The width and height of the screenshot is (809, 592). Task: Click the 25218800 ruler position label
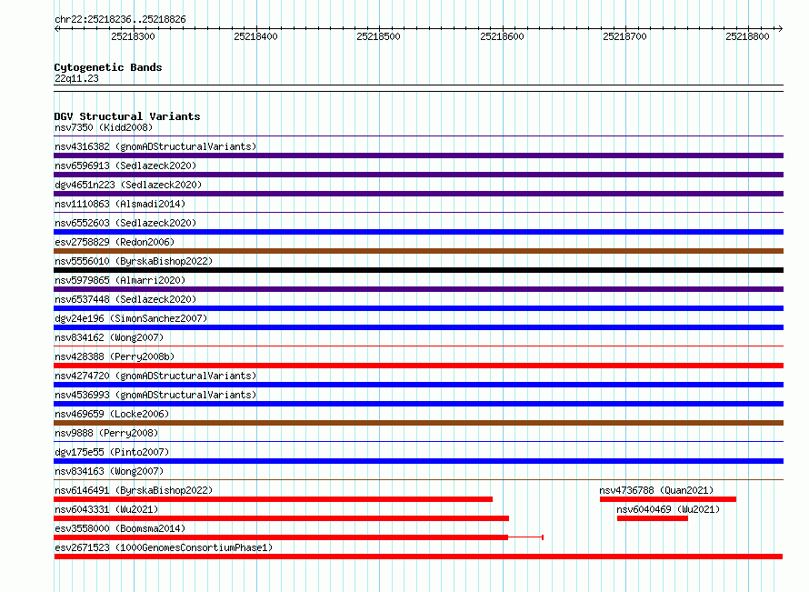coord(747,36)
